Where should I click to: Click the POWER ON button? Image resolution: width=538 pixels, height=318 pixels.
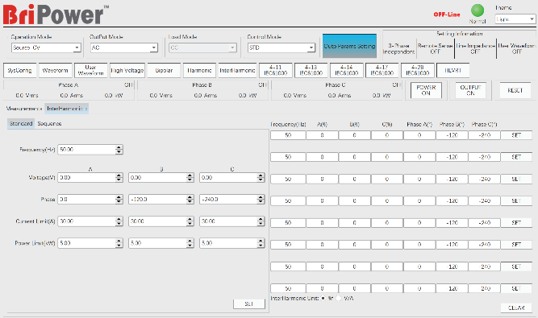(x=426, y=90)
